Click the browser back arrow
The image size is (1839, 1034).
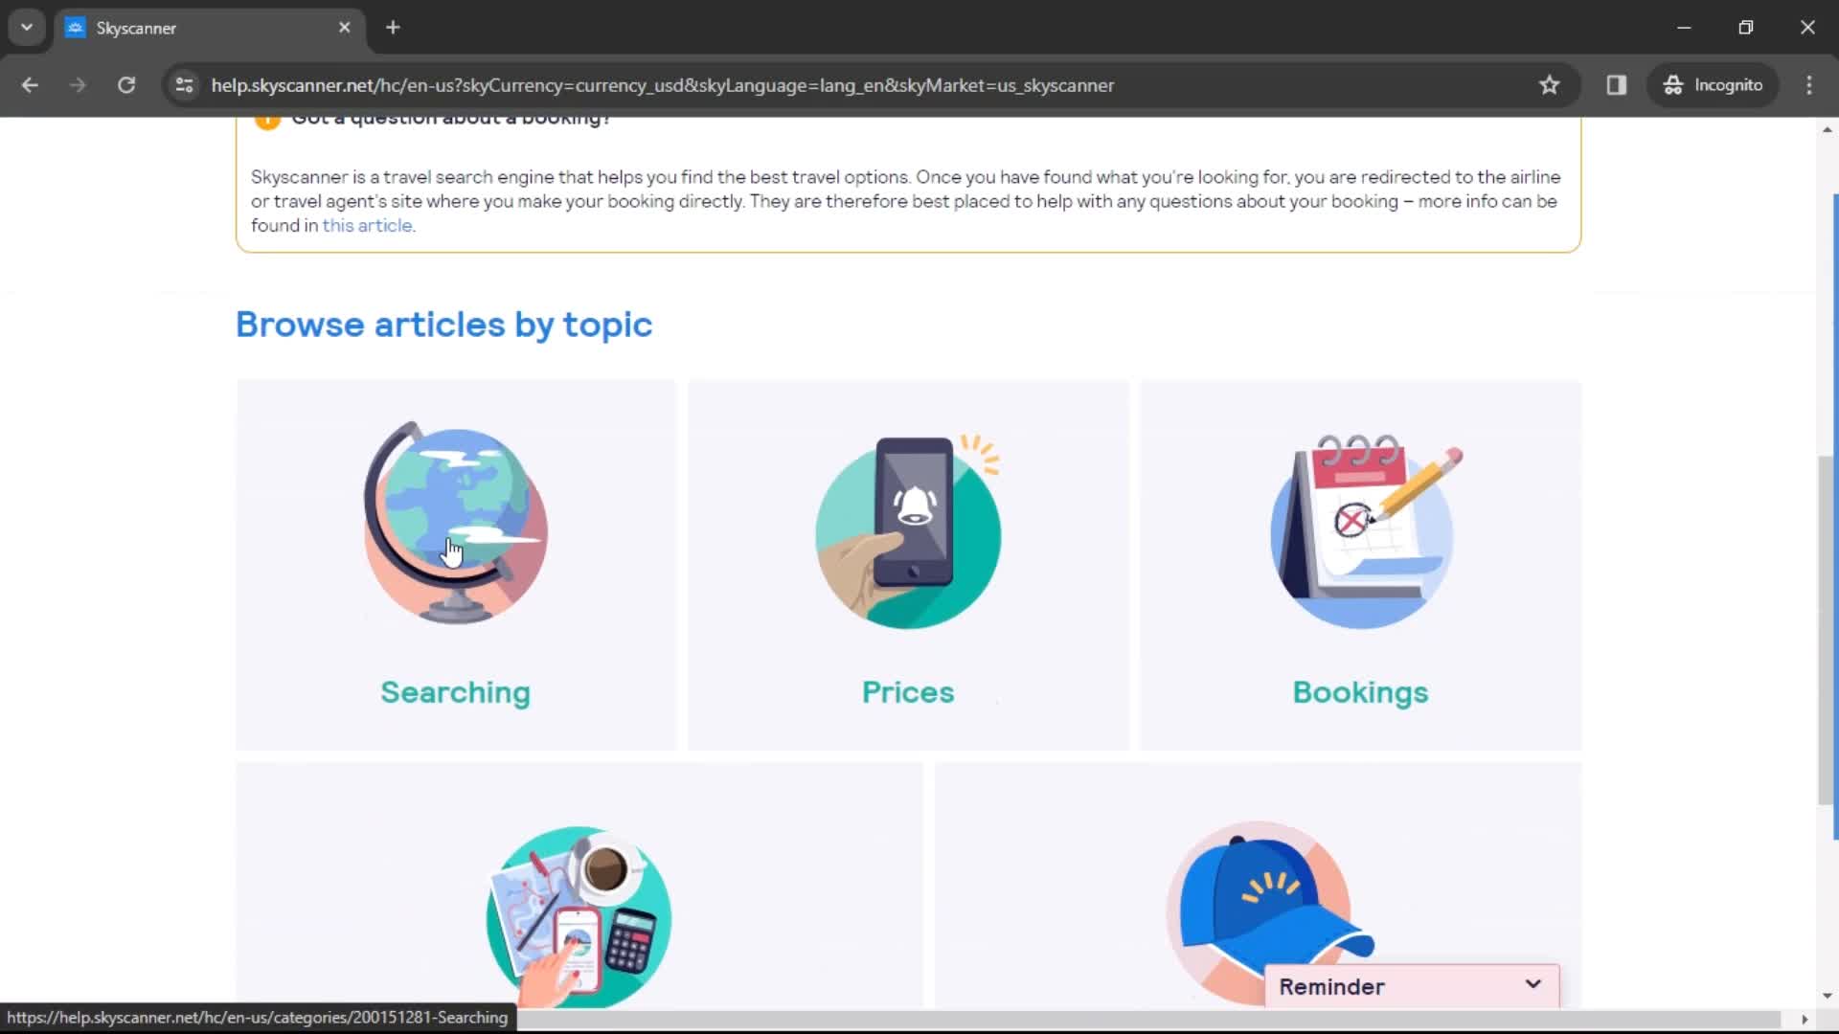point(30,85)
